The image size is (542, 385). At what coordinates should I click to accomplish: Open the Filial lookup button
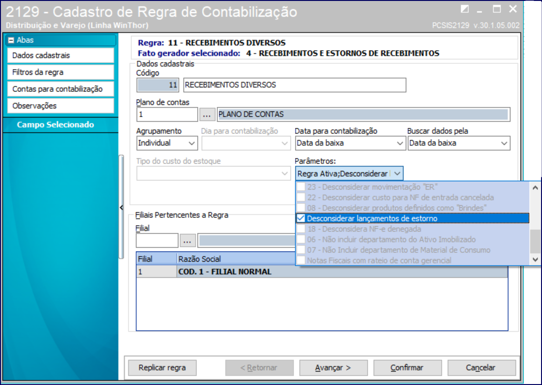(x=187, y=241)
